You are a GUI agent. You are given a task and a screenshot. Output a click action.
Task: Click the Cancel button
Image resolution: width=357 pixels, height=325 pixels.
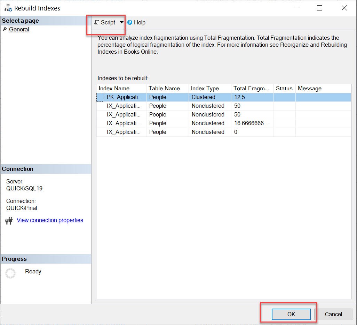(333, 314)
